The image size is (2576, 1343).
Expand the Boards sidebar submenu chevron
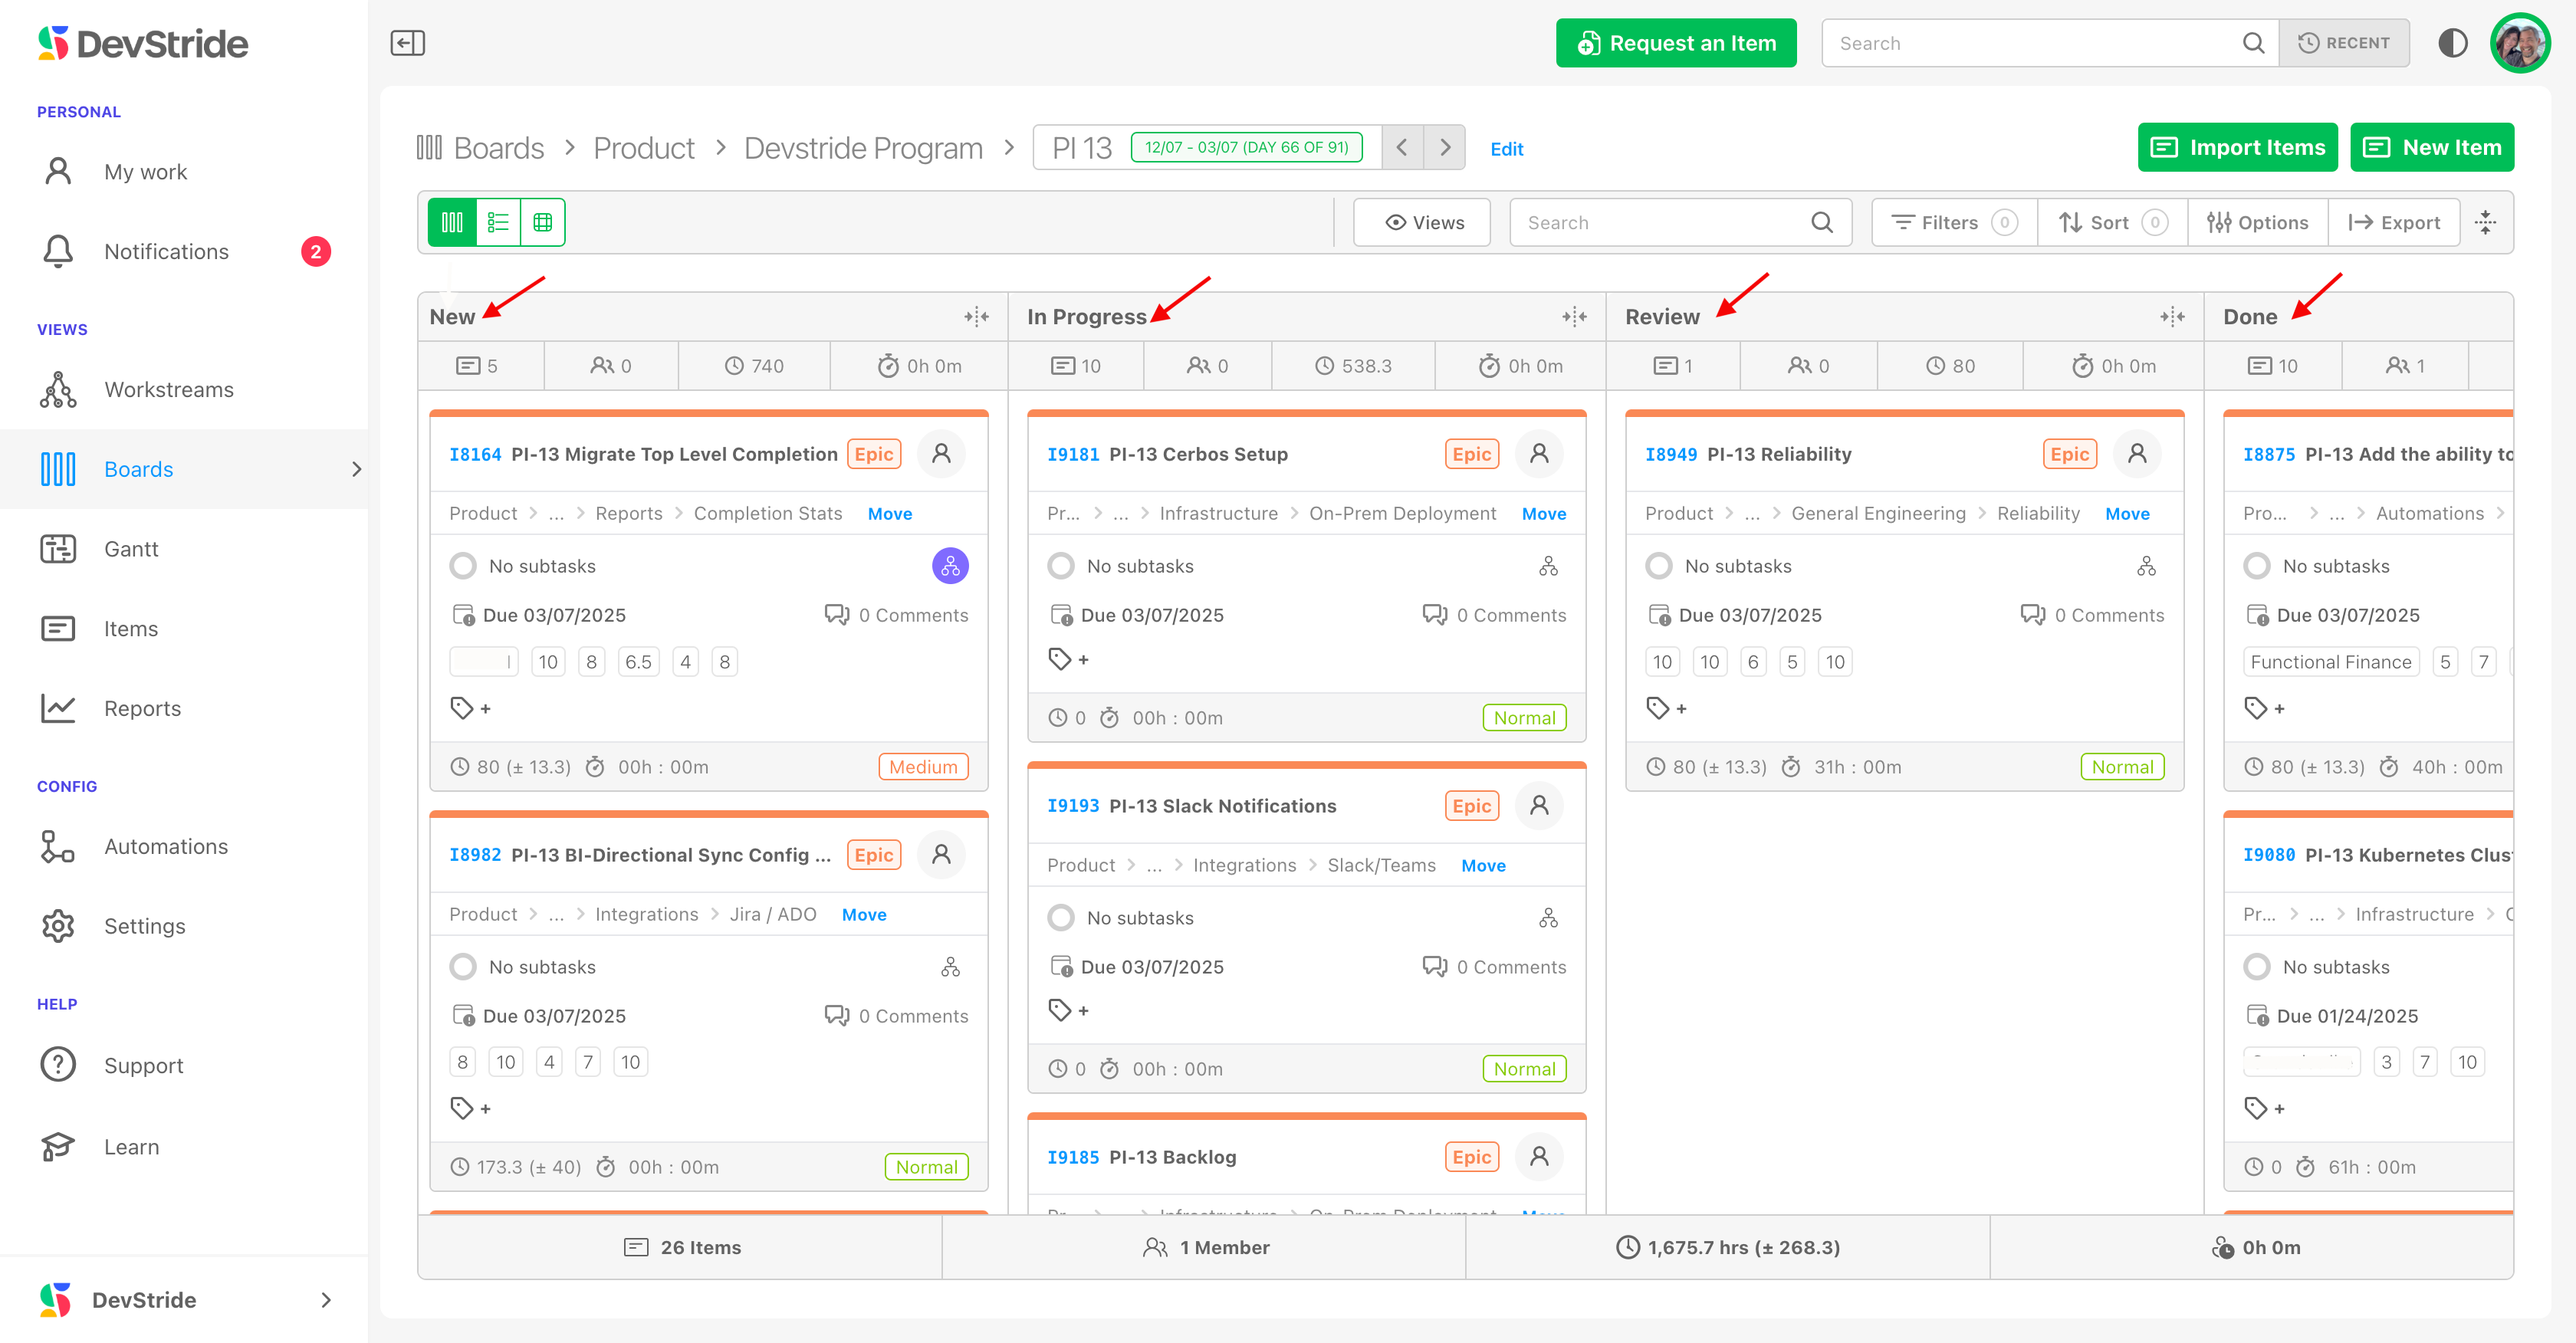click(x=356, y=469)
